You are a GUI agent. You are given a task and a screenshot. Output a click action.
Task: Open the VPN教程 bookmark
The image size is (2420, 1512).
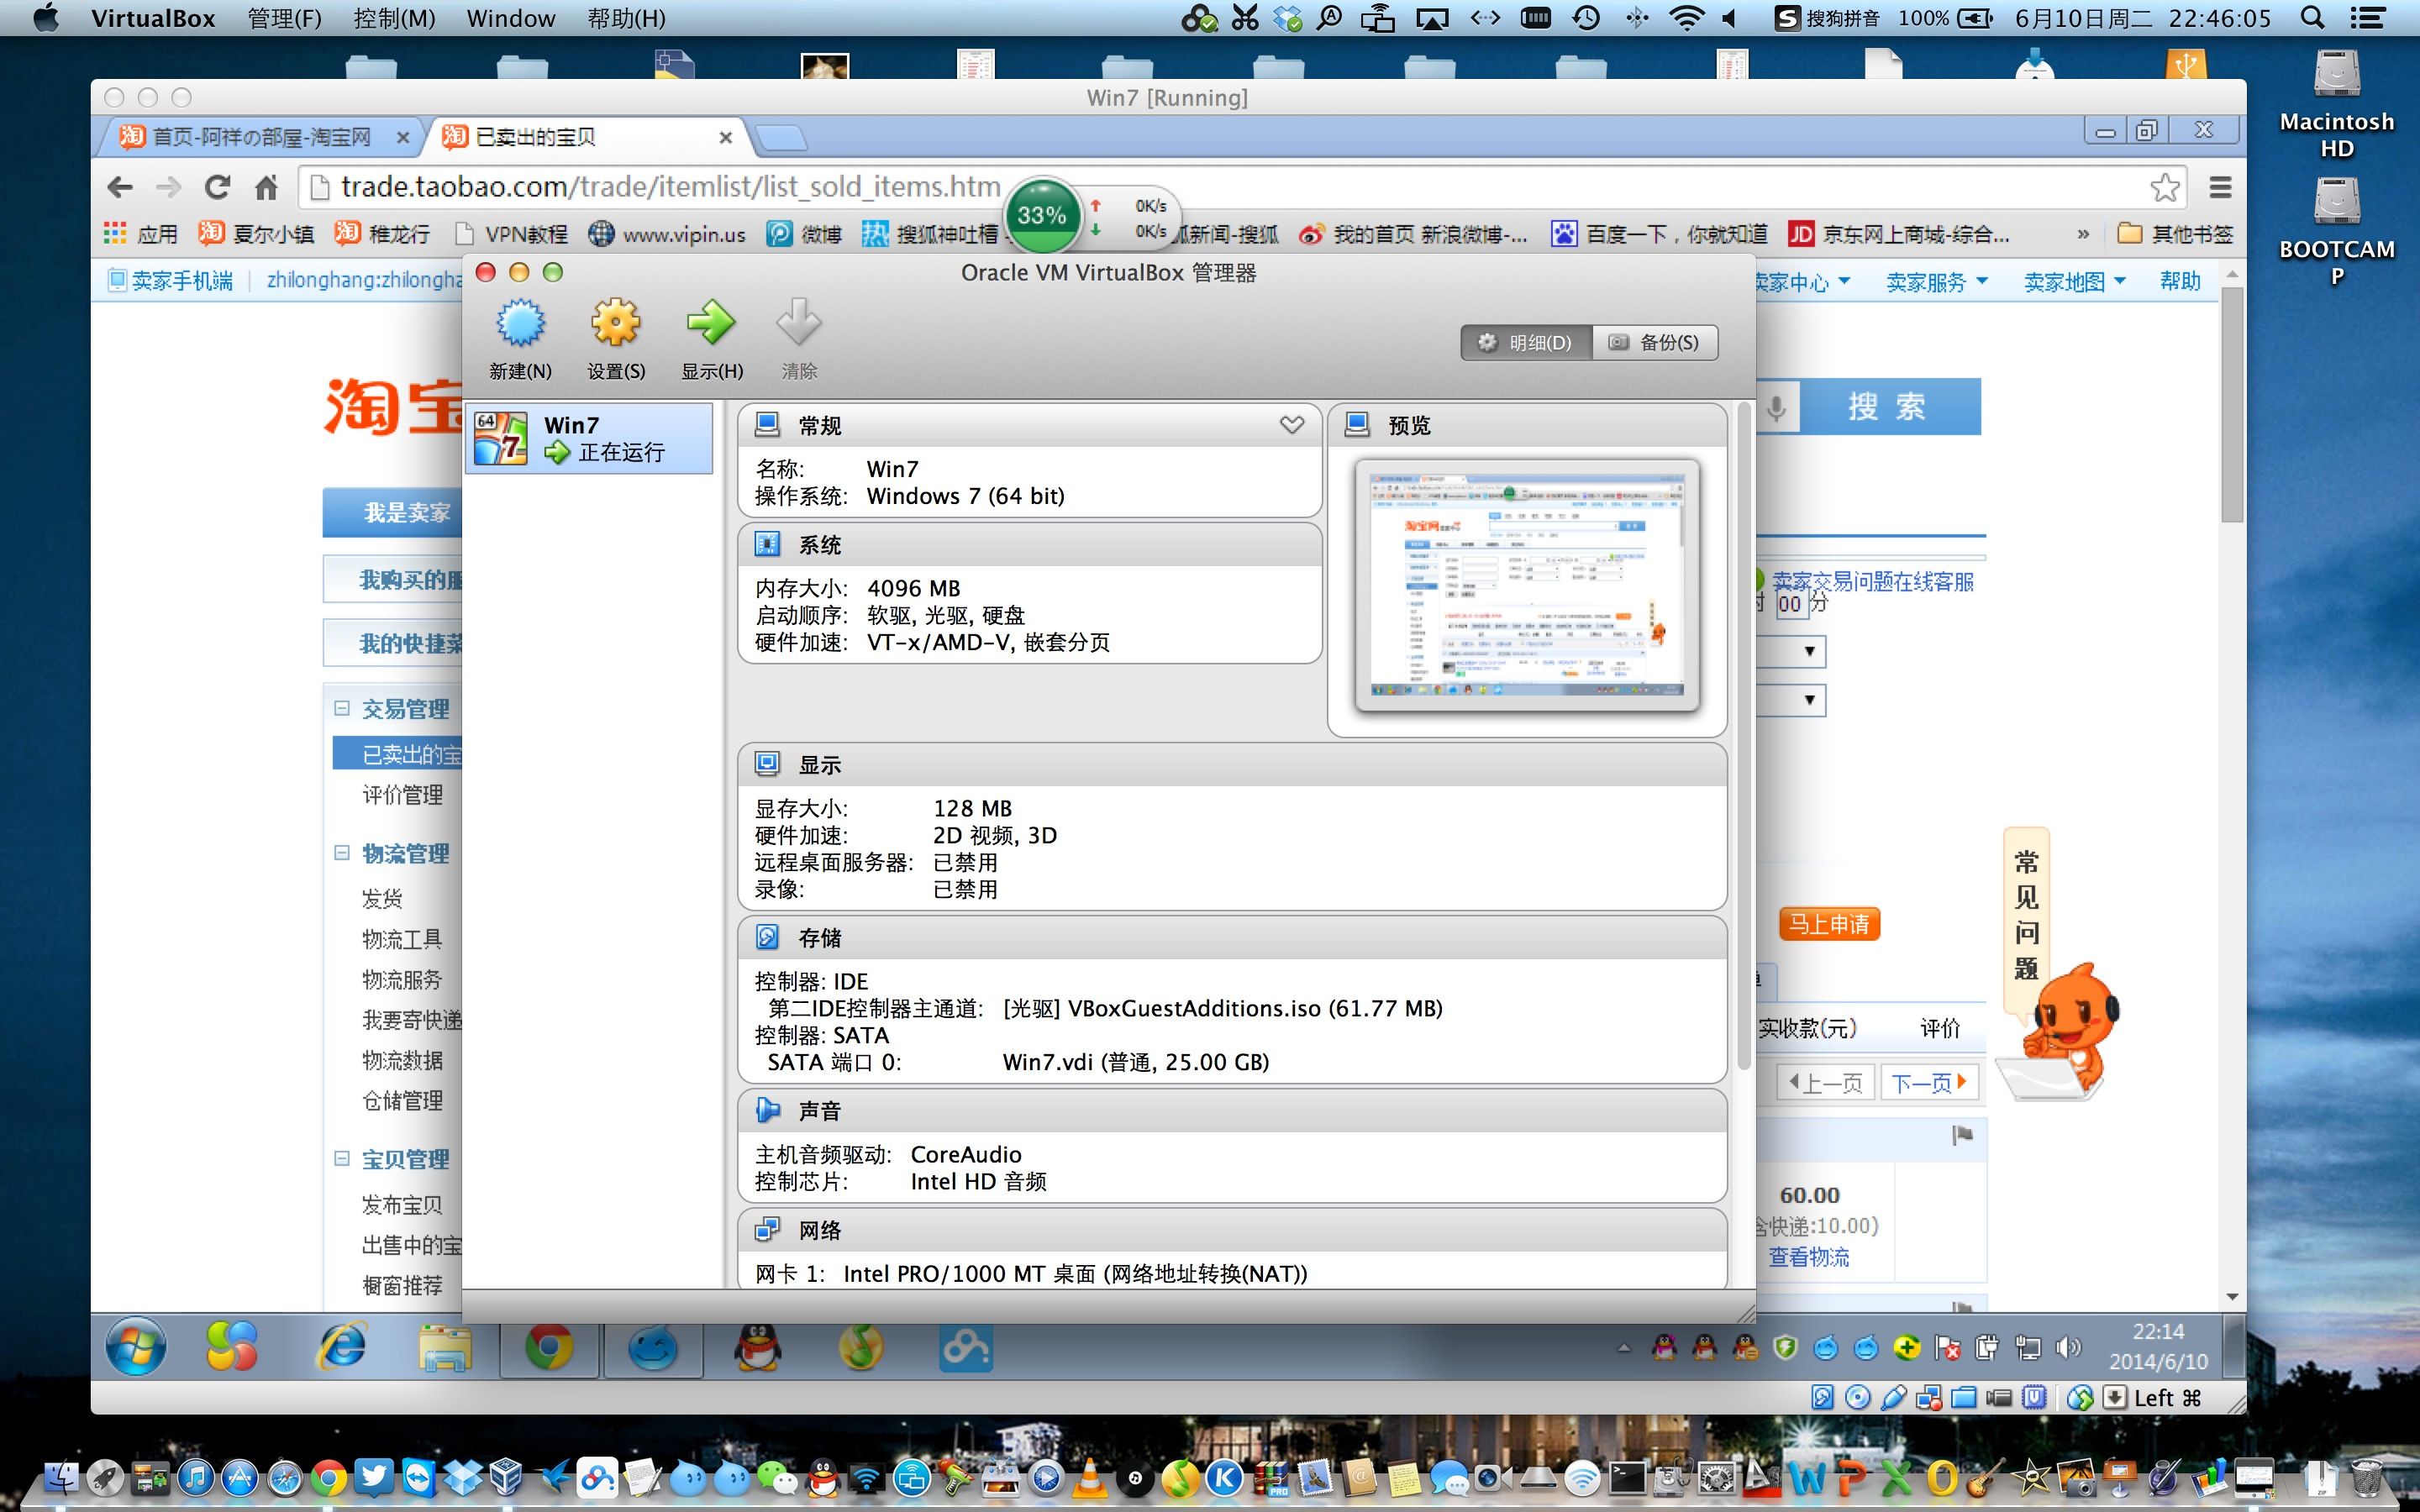tap(511, 234)
